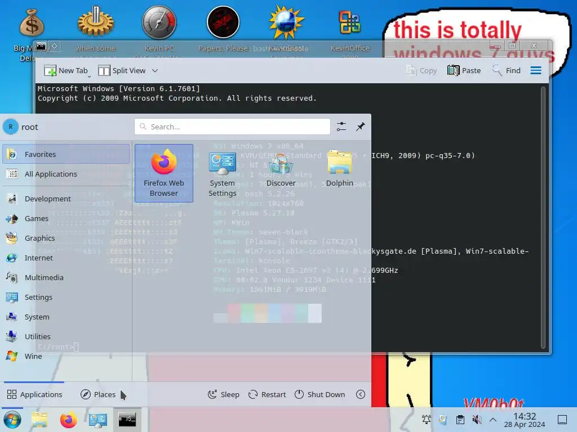Viewport: 577px width, 432px height.
Task: Launch System Settings from the launcher
Action: click(x=222, y=173)
